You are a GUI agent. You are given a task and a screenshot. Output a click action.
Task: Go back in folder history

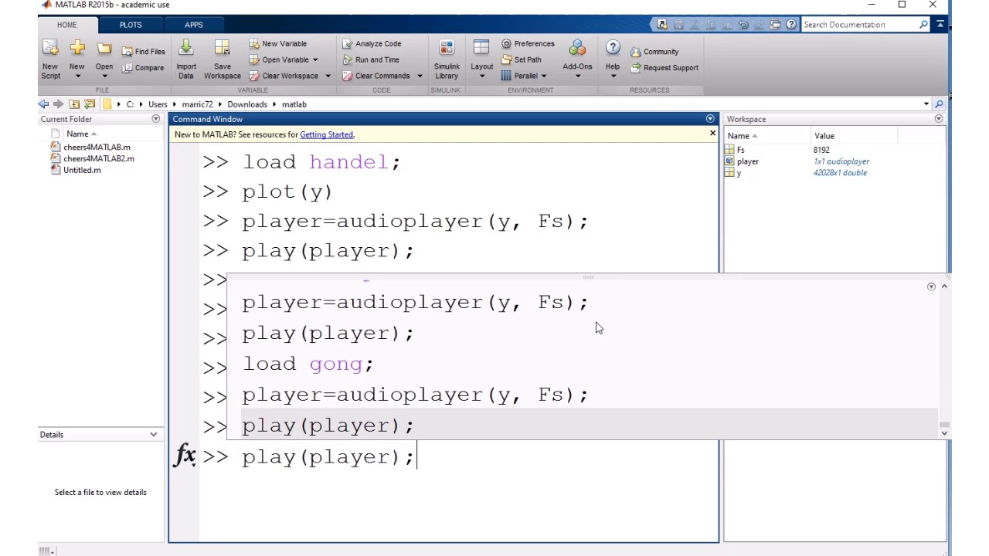click(43, 104)
